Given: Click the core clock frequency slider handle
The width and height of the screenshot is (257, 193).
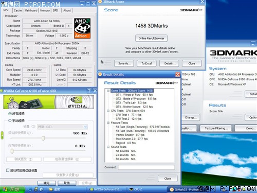Looking at the screenshot, I should pyautogui.click(x=43, y=138).
